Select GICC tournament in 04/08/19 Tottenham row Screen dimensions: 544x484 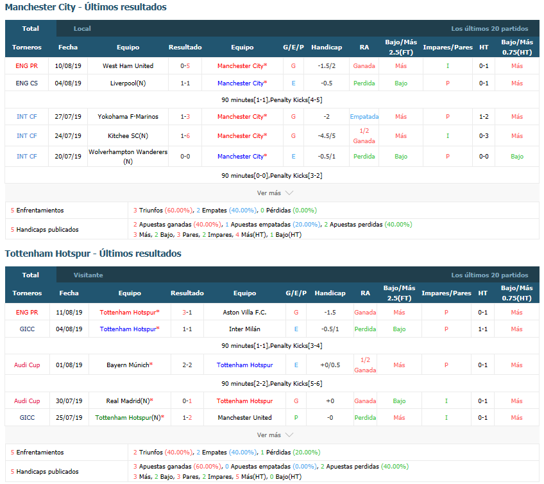27,329
